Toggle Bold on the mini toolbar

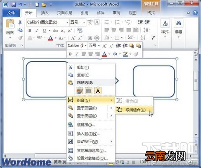(70, 54)
